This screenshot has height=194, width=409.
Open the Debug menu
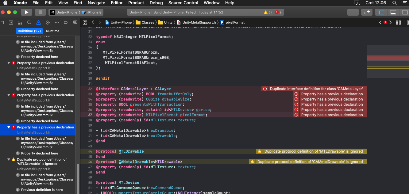156,3
